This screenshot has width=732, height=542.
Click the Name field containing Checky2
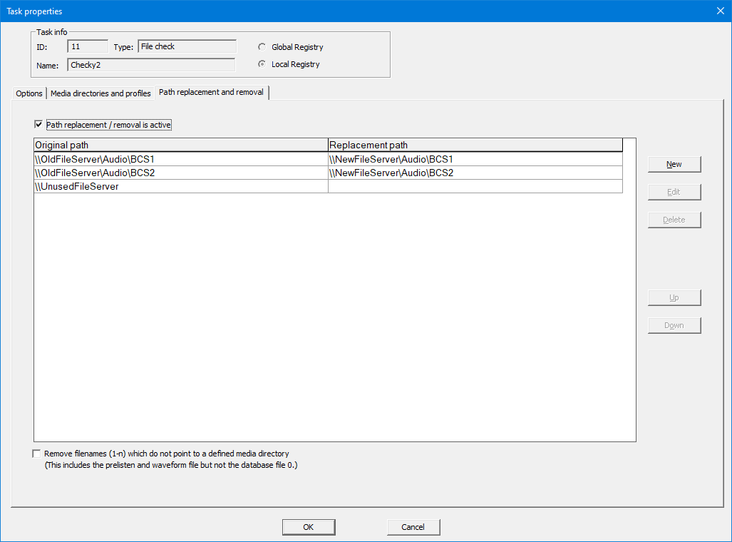tap(151, 65)
